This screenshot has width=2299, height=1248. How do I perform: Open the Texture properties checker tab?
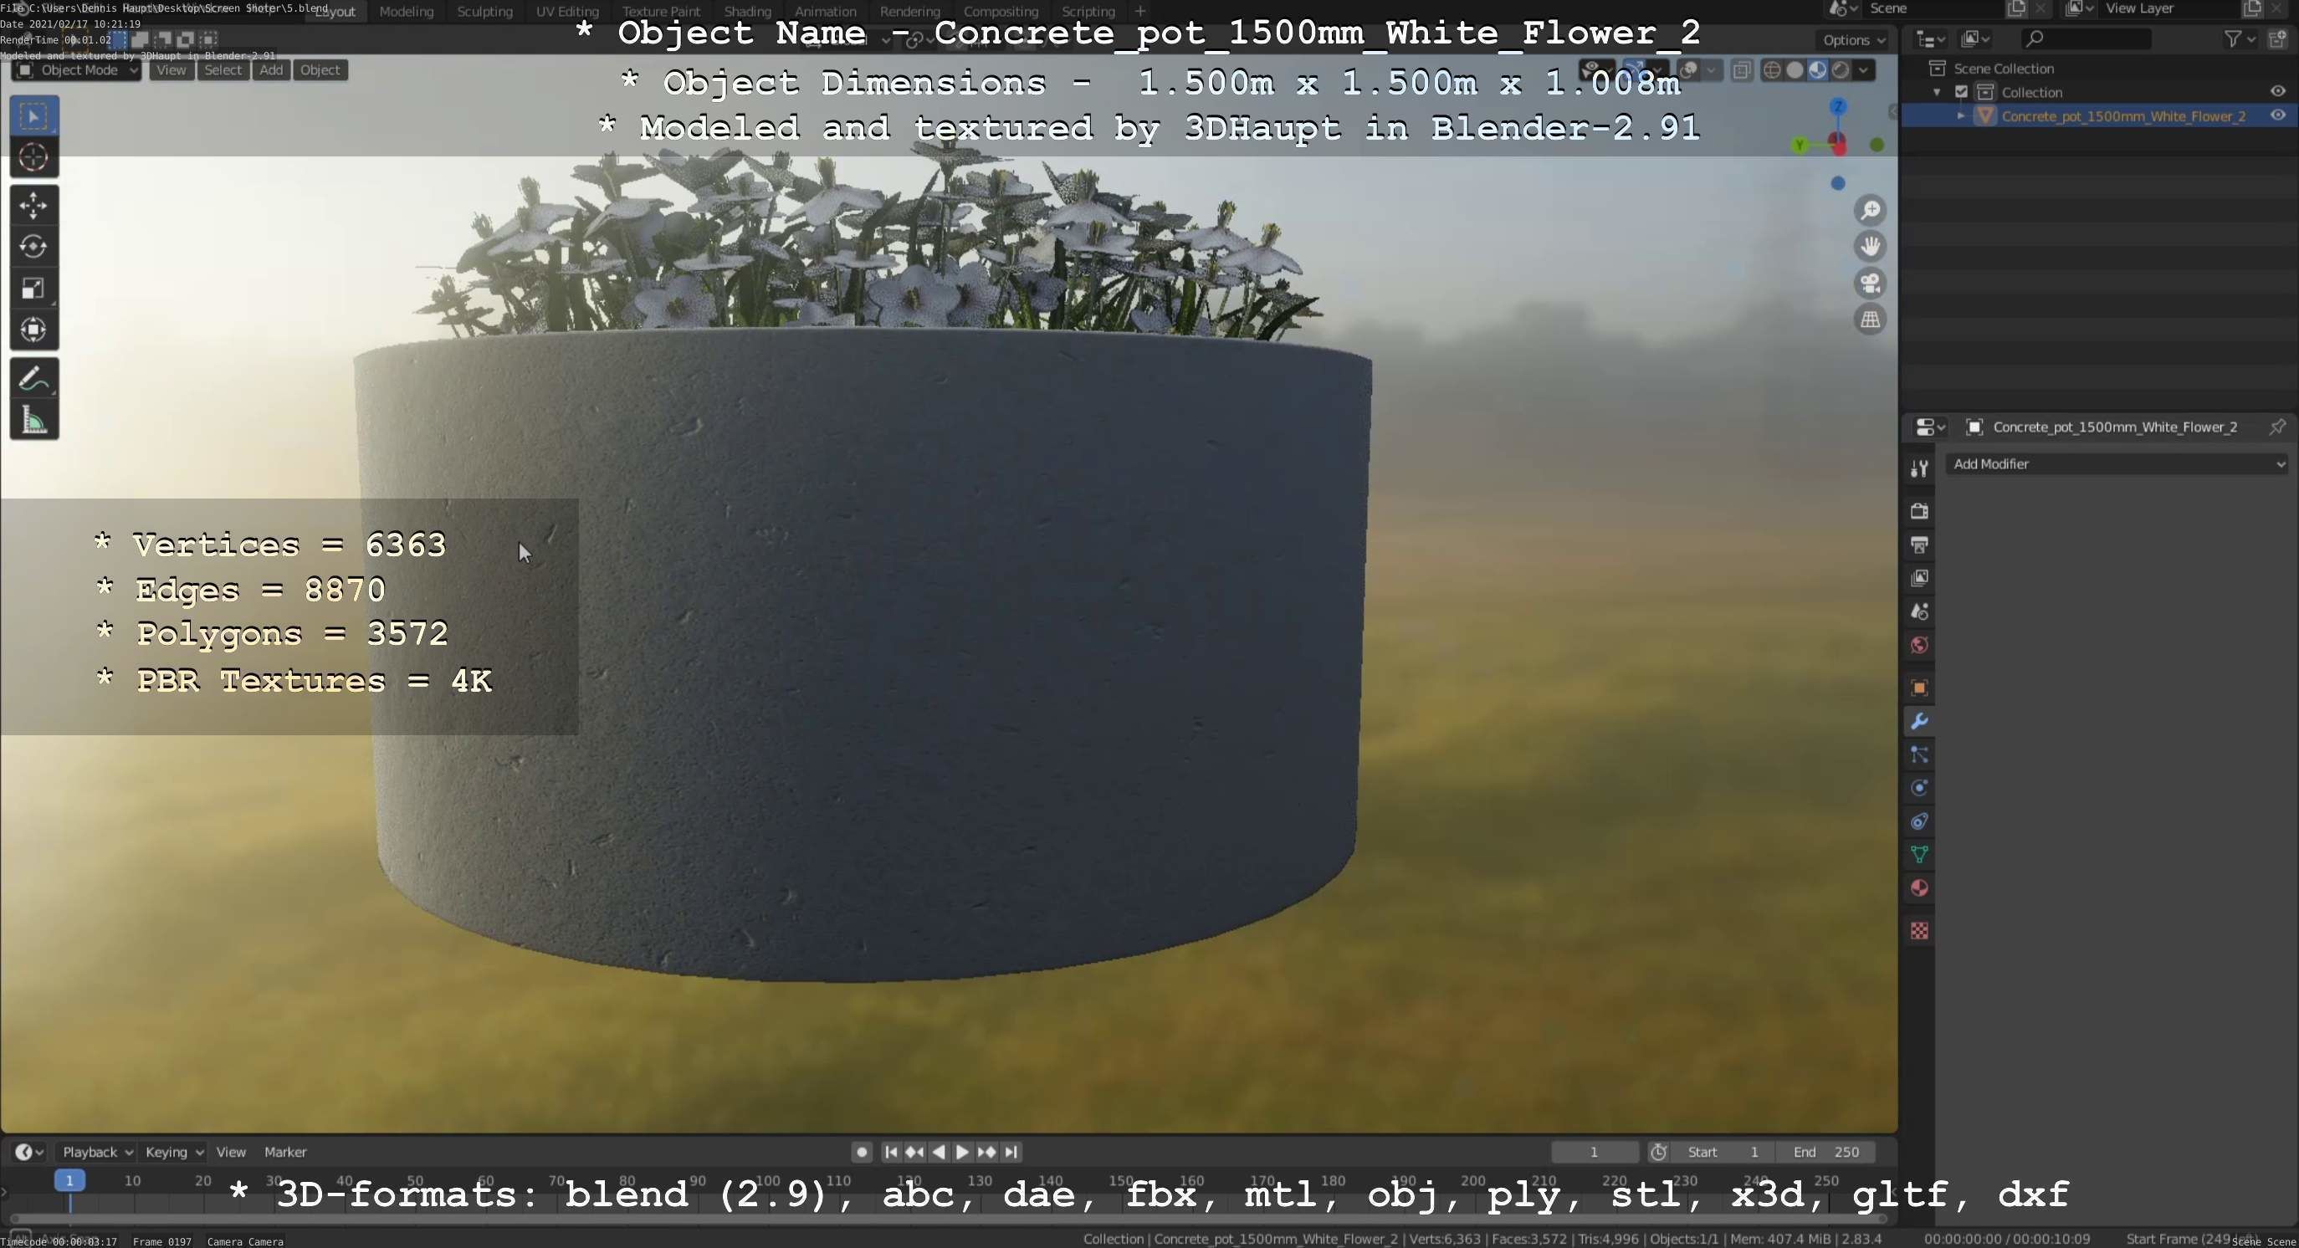tap(1919, 931)
